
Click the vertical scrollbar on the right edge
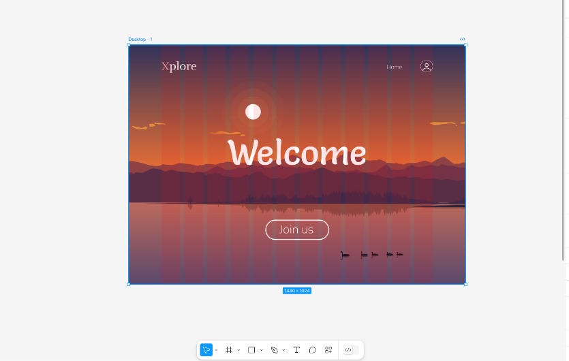click(563, 130)
